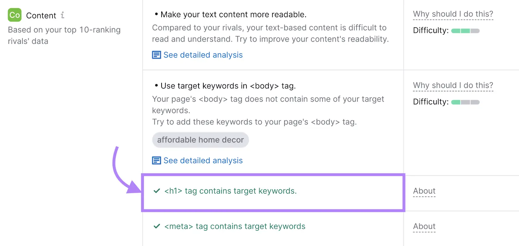
Task: Open Why should I do this for body keywords
Action: (453, 85)
